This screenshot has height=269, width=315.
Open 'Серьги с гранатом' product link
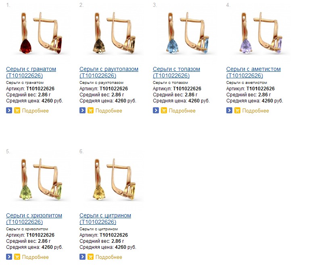click(x=31, y=72)
